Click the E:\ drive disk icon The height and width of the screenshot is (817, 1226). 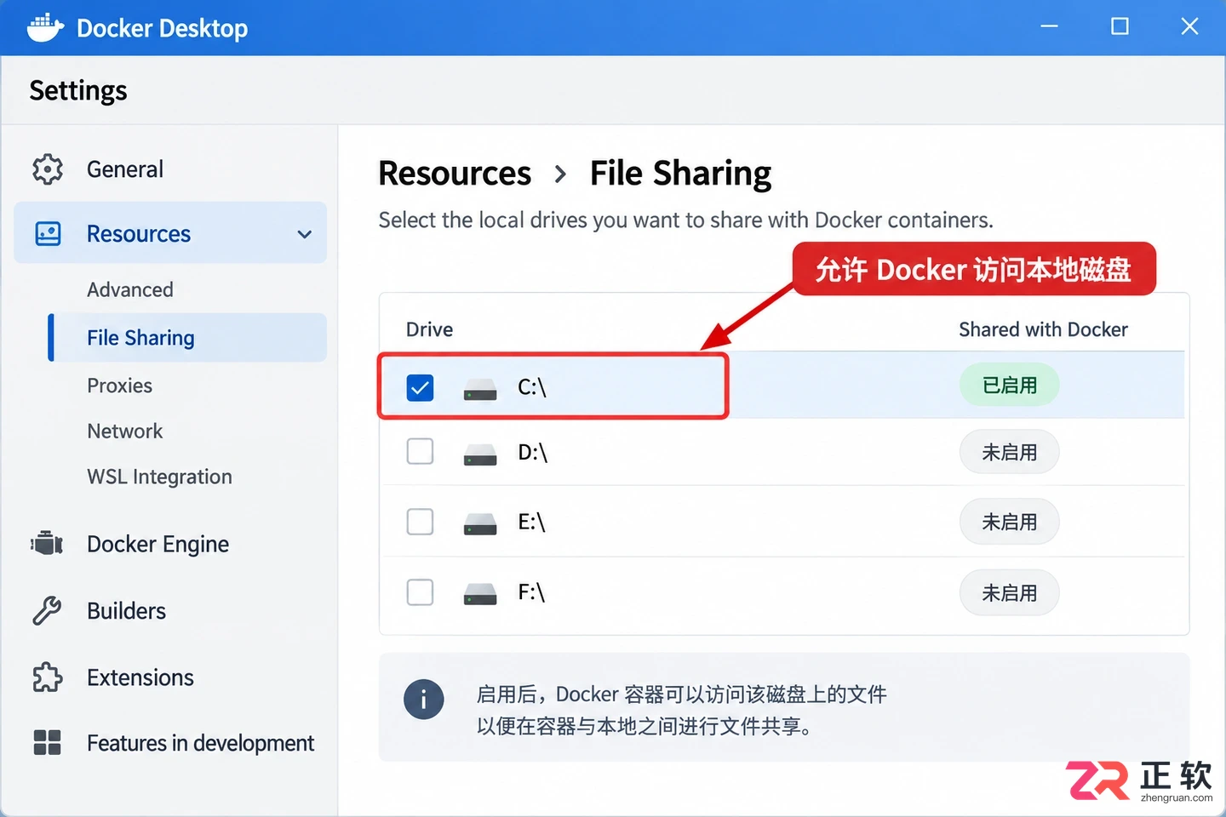coord(480,523)
